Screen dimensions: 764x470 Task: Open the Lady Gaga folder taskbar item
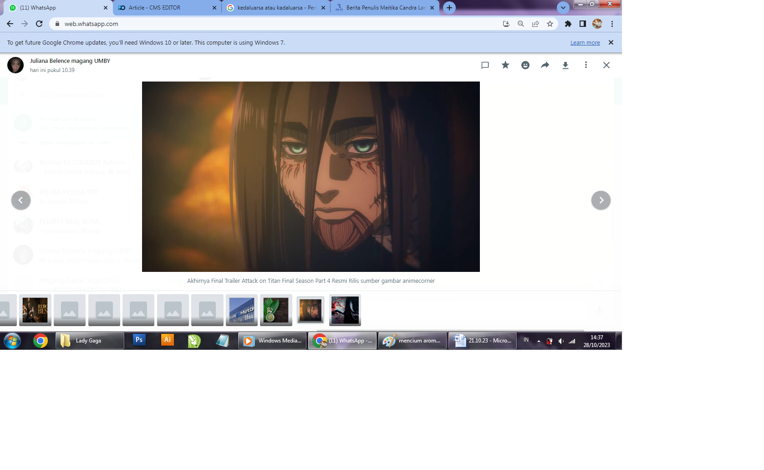click(x=90, y=341)
